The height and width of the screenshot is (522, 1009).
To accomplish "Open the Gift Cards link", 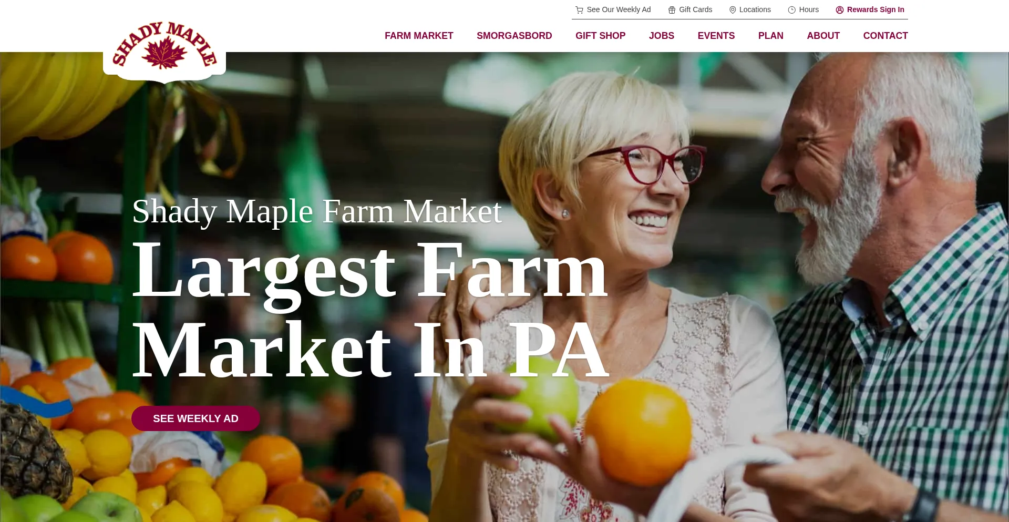I will [695, 9].
